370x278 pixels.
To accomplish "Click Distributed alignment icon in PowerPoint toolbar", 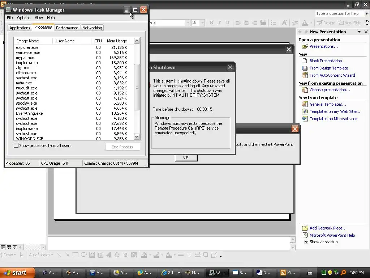I will tap(263, 23).
